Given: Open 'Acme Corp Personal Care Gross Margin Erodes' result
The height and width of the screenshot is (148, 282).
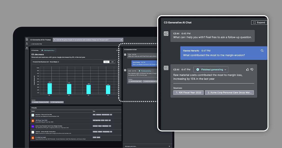Looking at the screenshot, I should coord(49,126).
